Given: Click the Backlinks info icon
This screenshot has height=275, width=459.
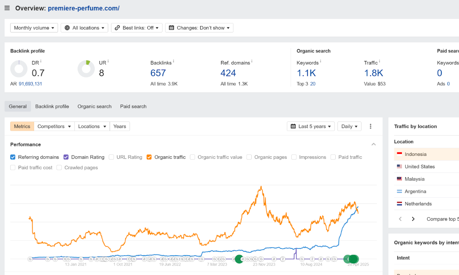Looking at the screenshot, I should (x=173, y=61).
